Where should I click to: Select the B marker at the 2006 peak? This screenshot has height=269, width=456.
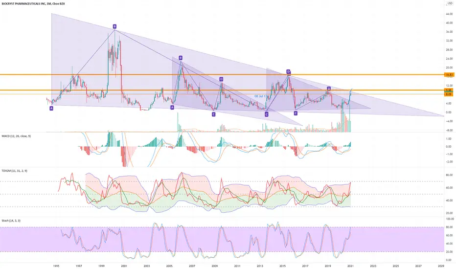181,58
